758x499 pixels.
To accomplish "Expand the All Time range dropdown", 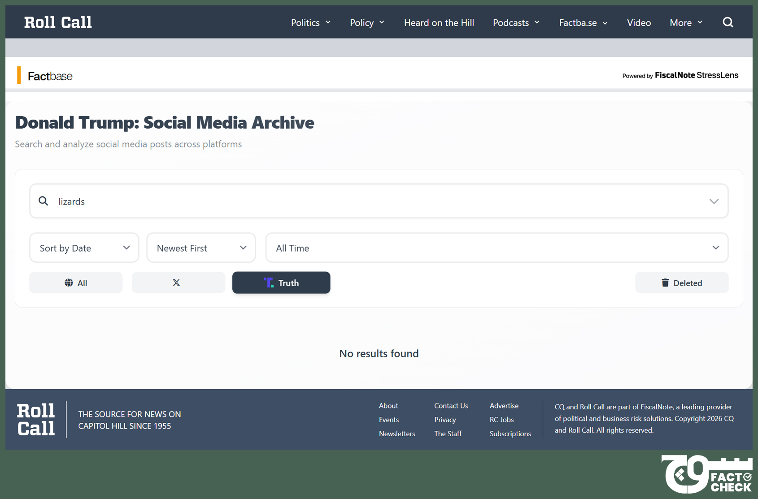I will click(x=497, y=248).
